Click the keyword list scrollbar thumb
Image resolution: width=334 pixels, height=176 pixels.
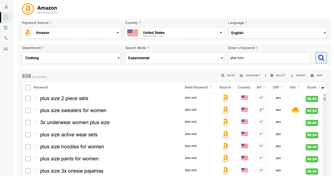325,99
